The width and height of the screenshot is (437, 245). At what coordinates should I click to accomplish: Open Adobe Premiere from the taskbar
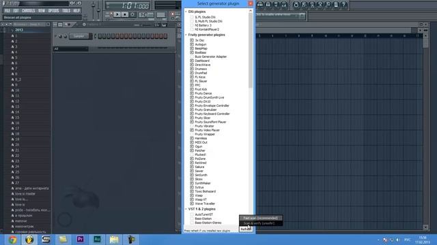tap(80, 239)
